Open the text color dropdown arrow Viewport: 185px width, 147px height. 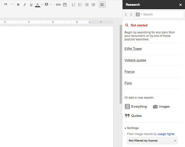tap(42, 5)
